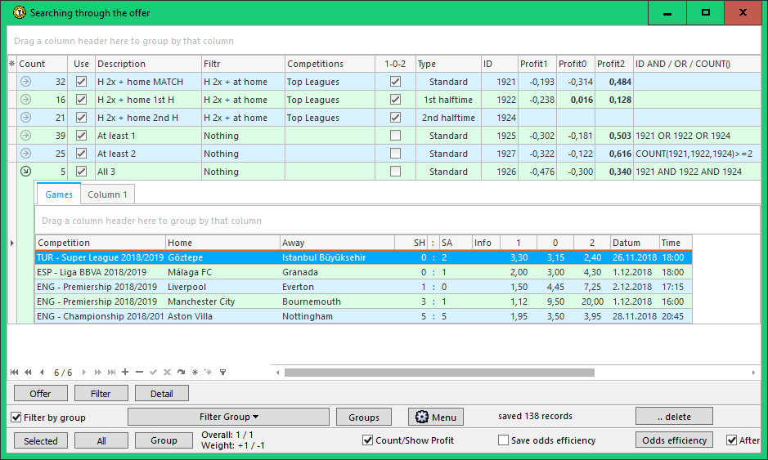Click the redo arrow icon in navigator
The height and width of the screenshot is (460, 768).
click(181, 373)
